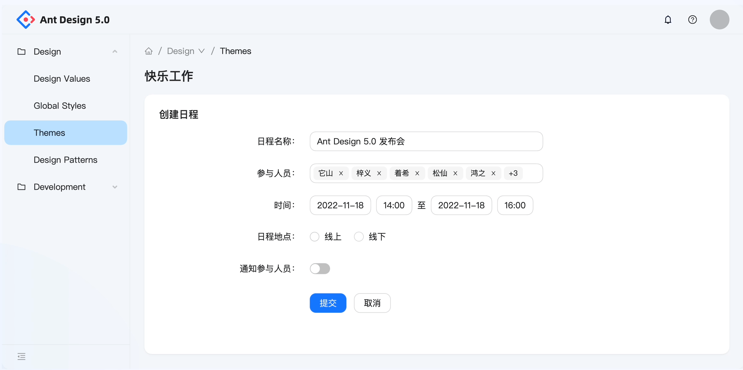Enable the 通知参与人员 switch
The height and width of the screenshot is (370, 743).
[x=320, y=268]
